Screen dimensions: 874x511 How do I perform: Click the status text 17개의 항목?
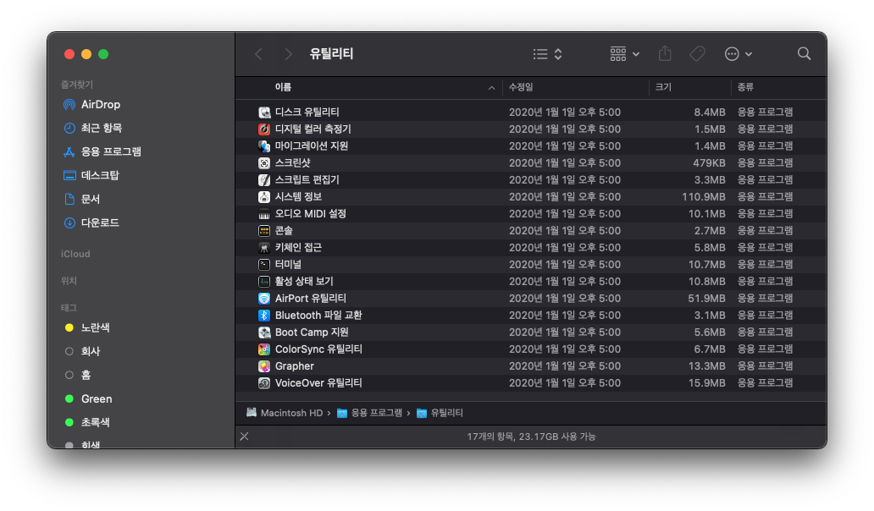(x=490, y=437)
